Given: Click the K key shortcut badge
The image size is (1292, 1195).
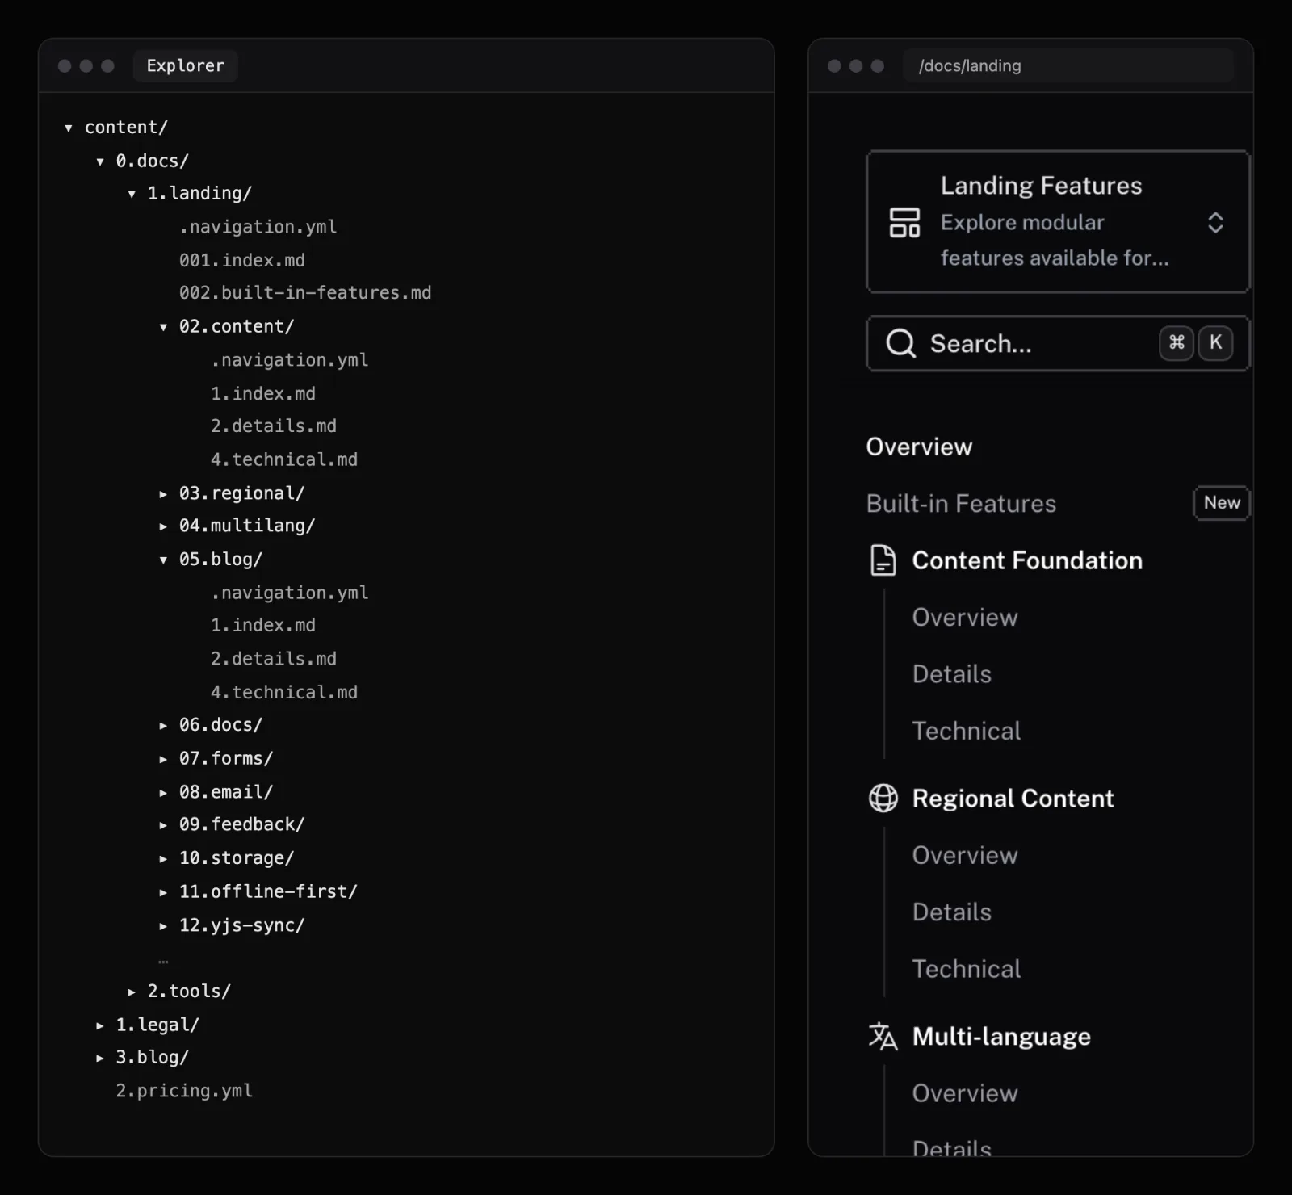Looking at the screenshot, I should click(1215, 343).
